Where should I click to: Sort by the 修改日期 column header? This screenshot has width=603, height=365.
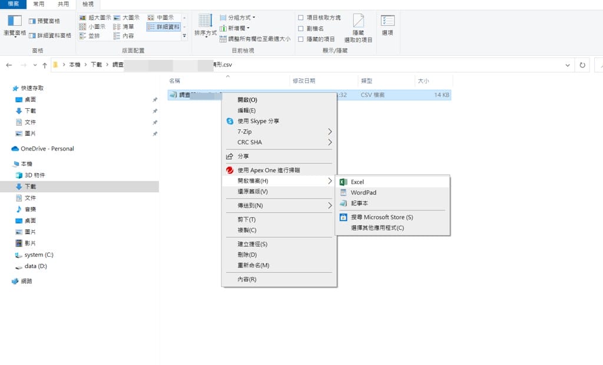(x=304, y=81)
